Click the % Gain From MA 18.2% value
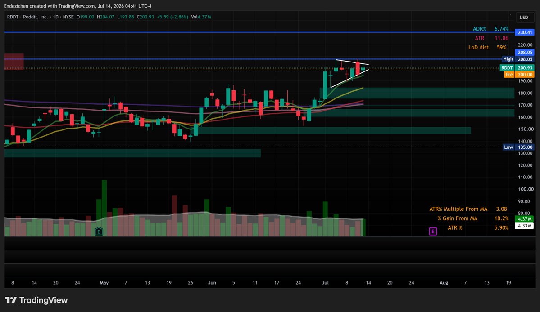Image resolution: width=540 pixels, height=312 pixels. click(501, 218)
